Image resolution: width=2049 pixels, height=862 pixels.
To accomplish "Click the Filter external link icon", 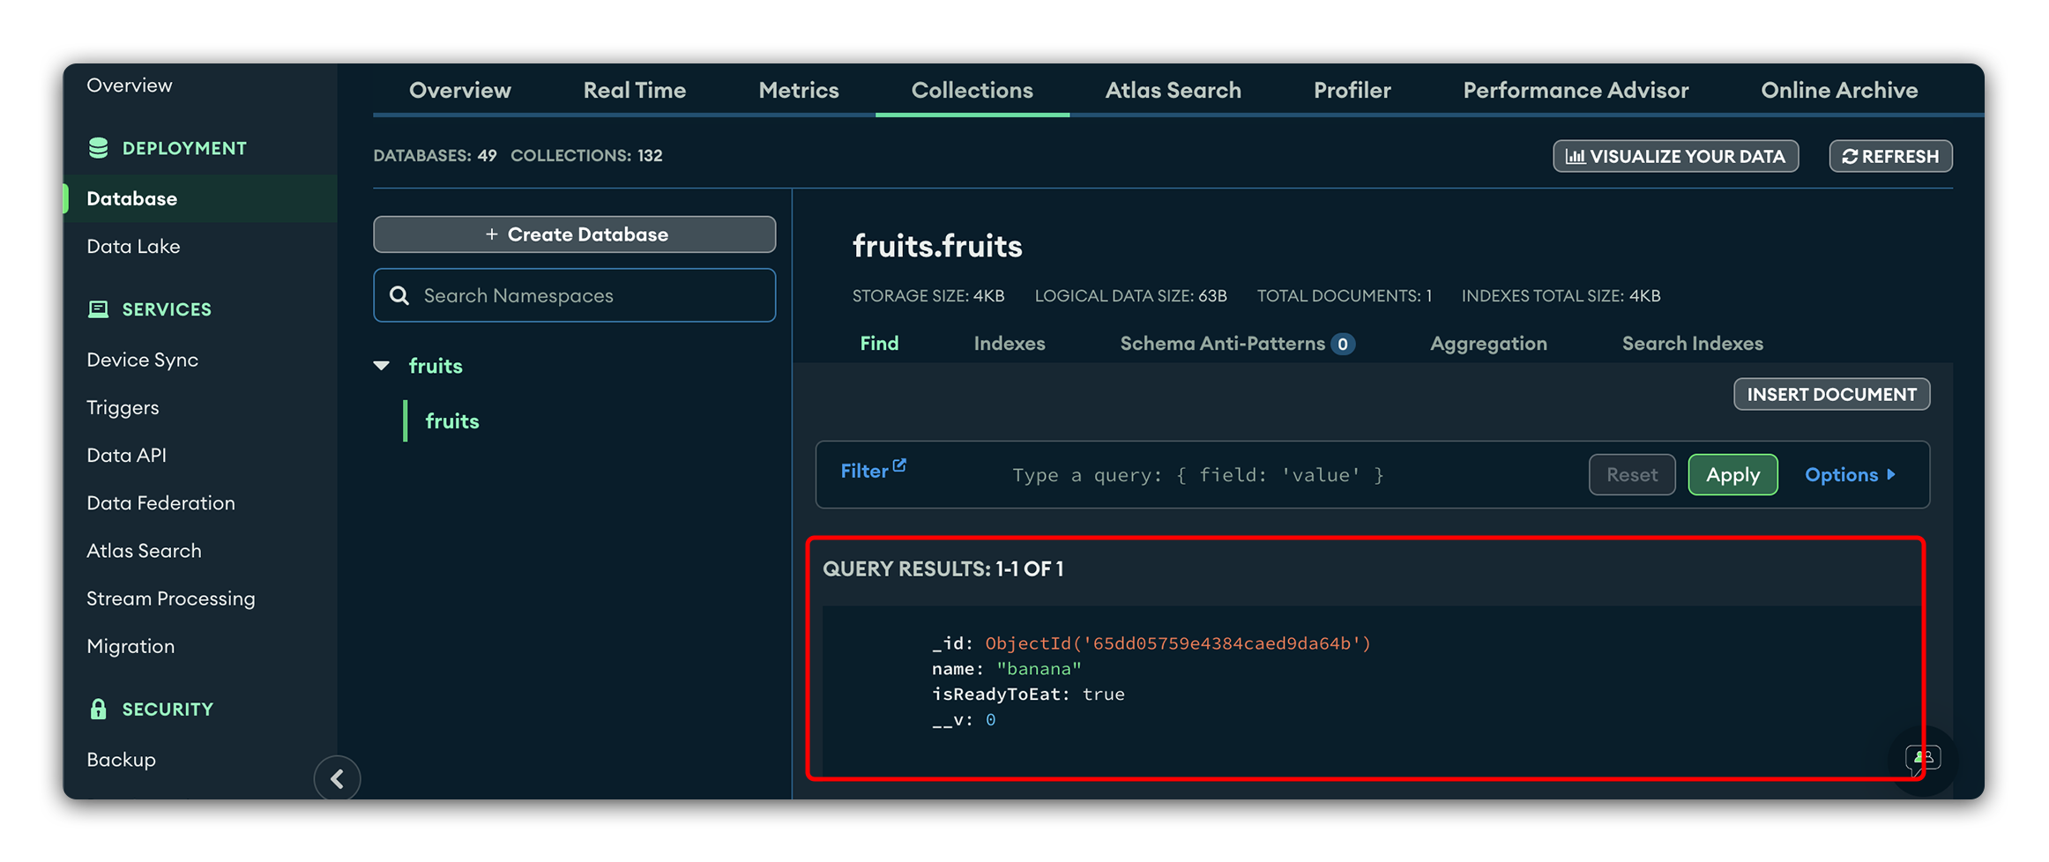I will (x=899, y=465).
